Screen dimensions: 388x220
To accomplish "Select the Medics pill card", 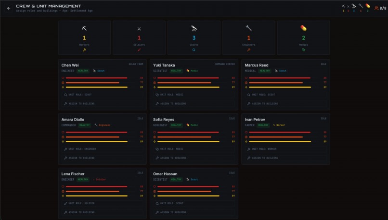I will click(303, 38).
